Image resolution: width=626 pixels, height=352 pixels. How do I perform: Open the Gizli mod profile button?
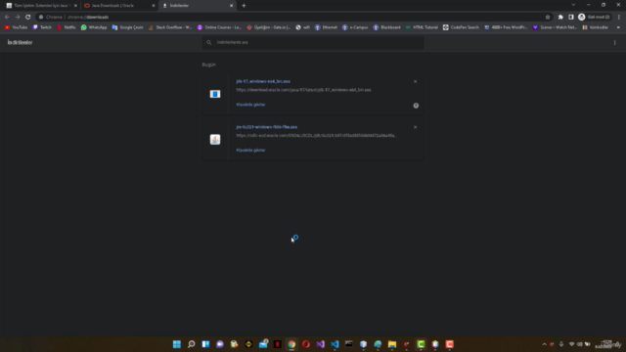(594, 17)
